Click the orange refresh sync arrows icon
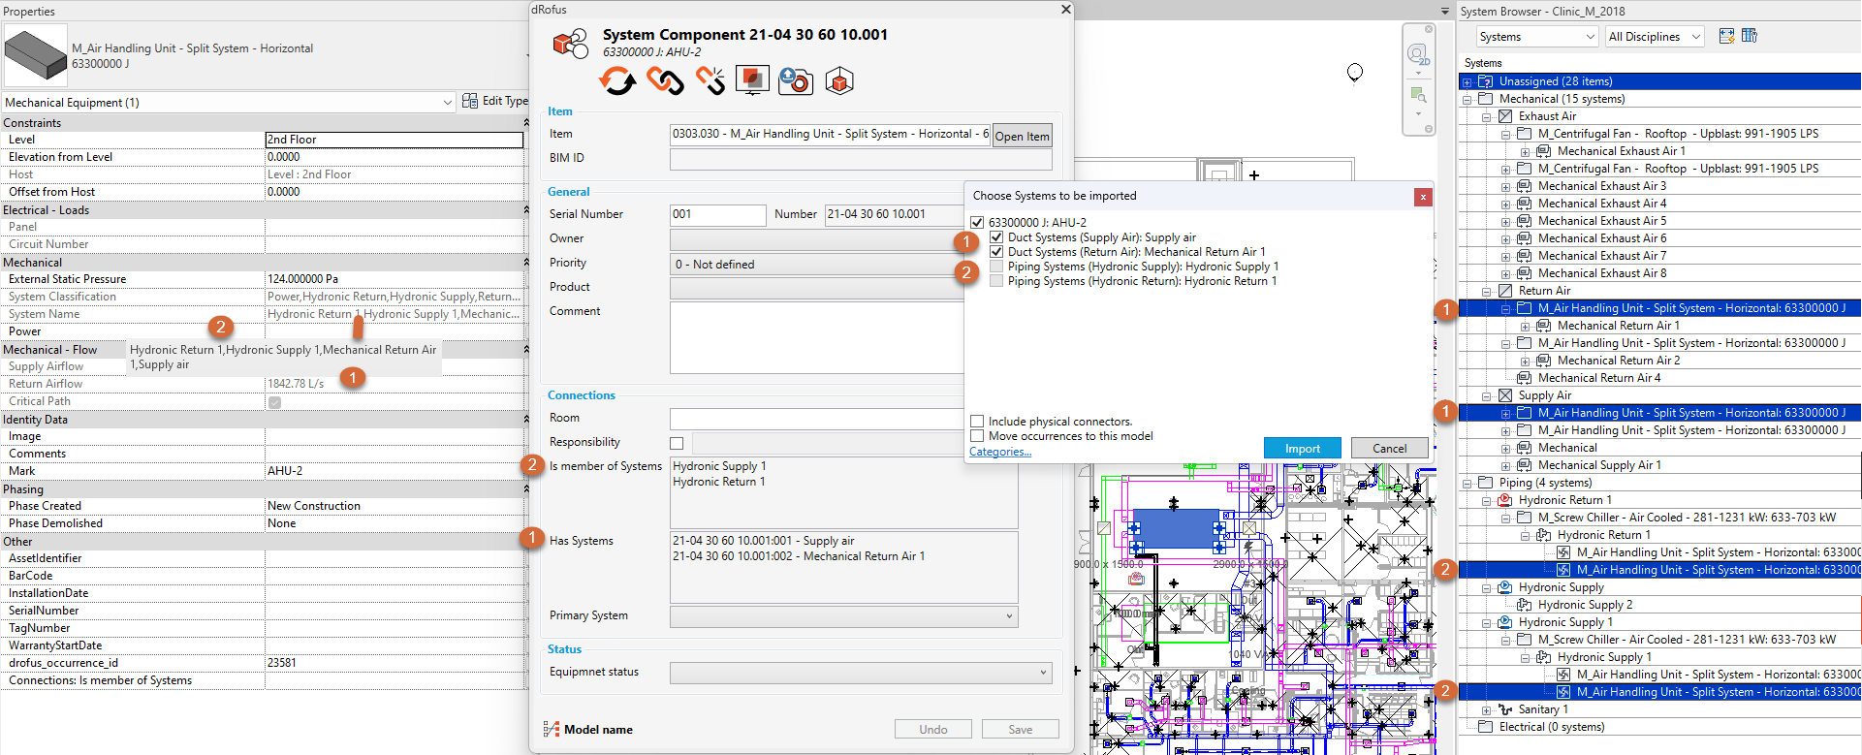Viewport: 1862px width, 755px height. (x=617, y=81)
